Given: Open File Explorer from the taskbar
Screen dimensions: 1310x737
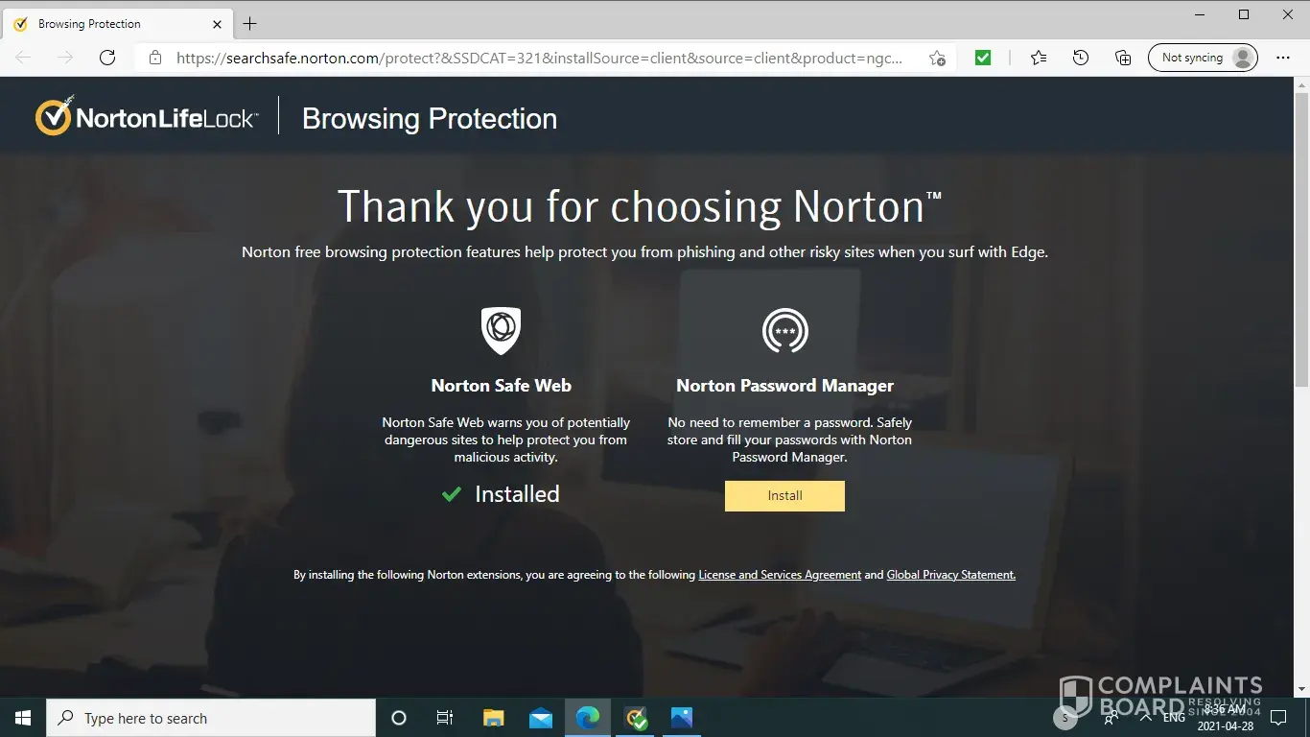Looking at the screenshot, I should [x=493, y=718].
